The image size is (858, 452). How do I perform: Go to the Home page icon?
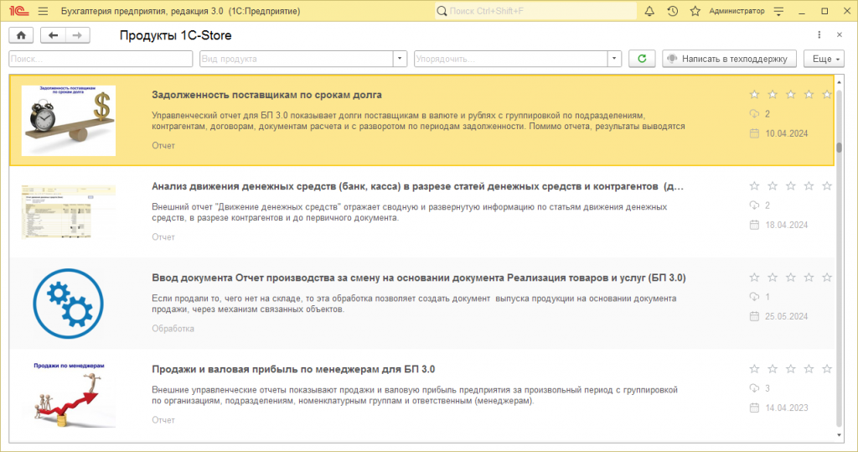click(21, 35)
